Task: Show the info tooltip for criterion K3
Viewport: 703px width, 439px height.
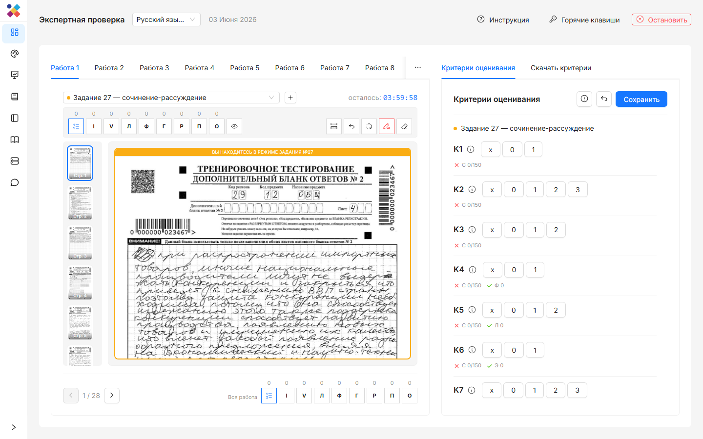Action: 472,230
